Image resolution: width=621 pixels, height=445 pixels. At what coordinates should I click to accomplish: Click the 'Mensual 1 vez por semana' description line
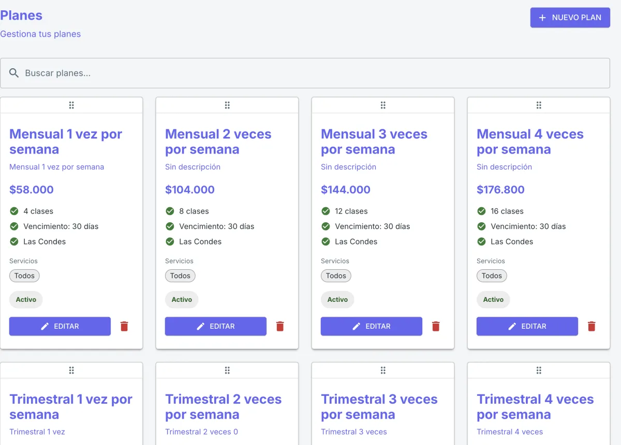click(56, 167)
